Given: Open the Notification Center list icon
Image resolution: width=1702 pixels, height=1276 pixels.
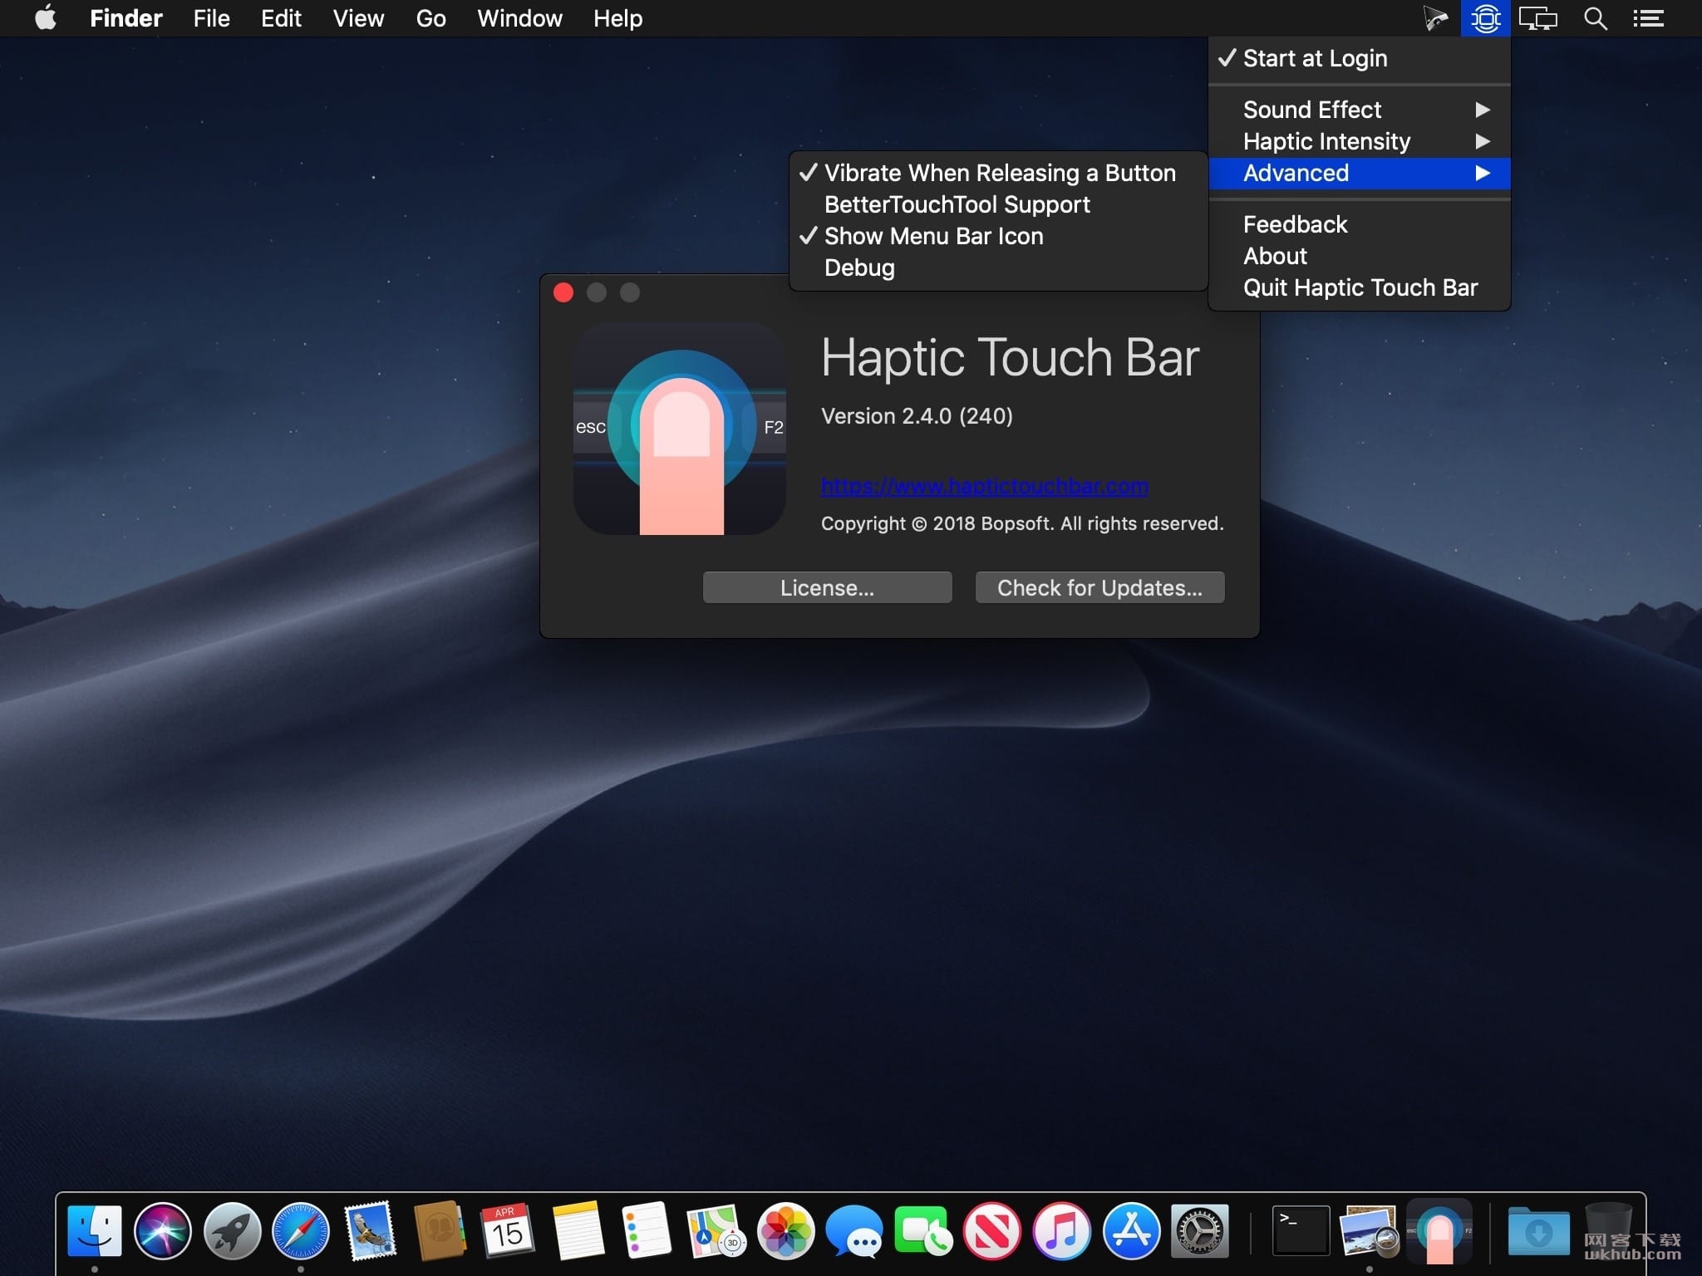Looking at the screenshot, I should click(x=1648, y=18).
